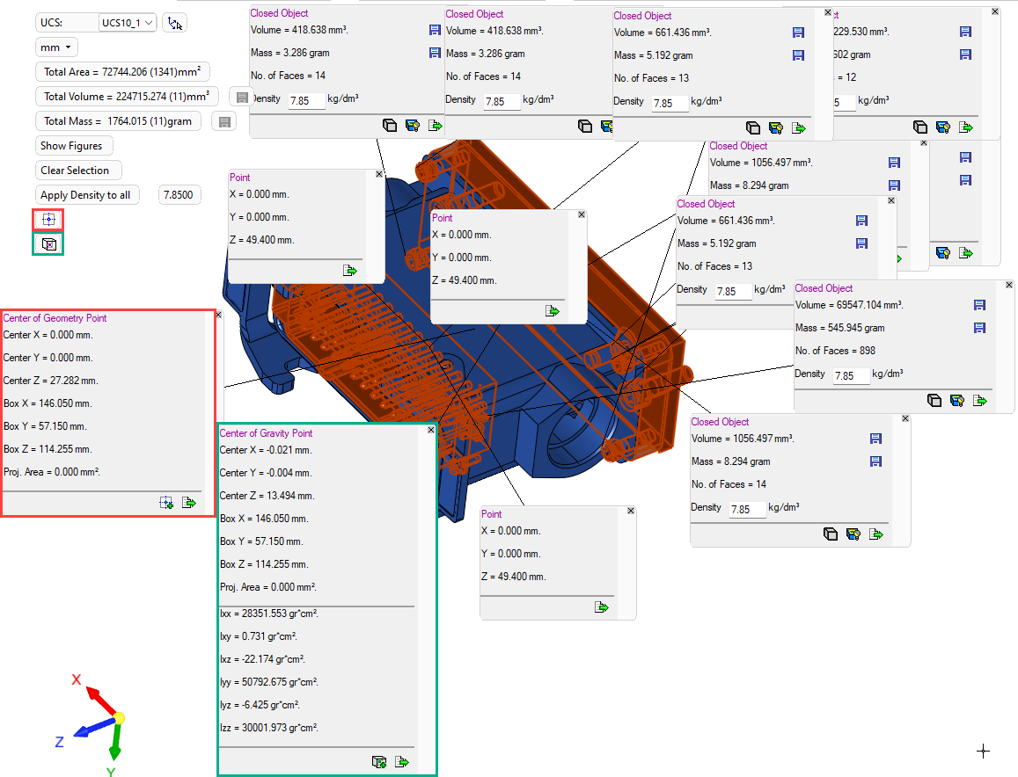Toggle the Center of Geometry point button
Screen dimensions: 1018x777
point(48,219)
